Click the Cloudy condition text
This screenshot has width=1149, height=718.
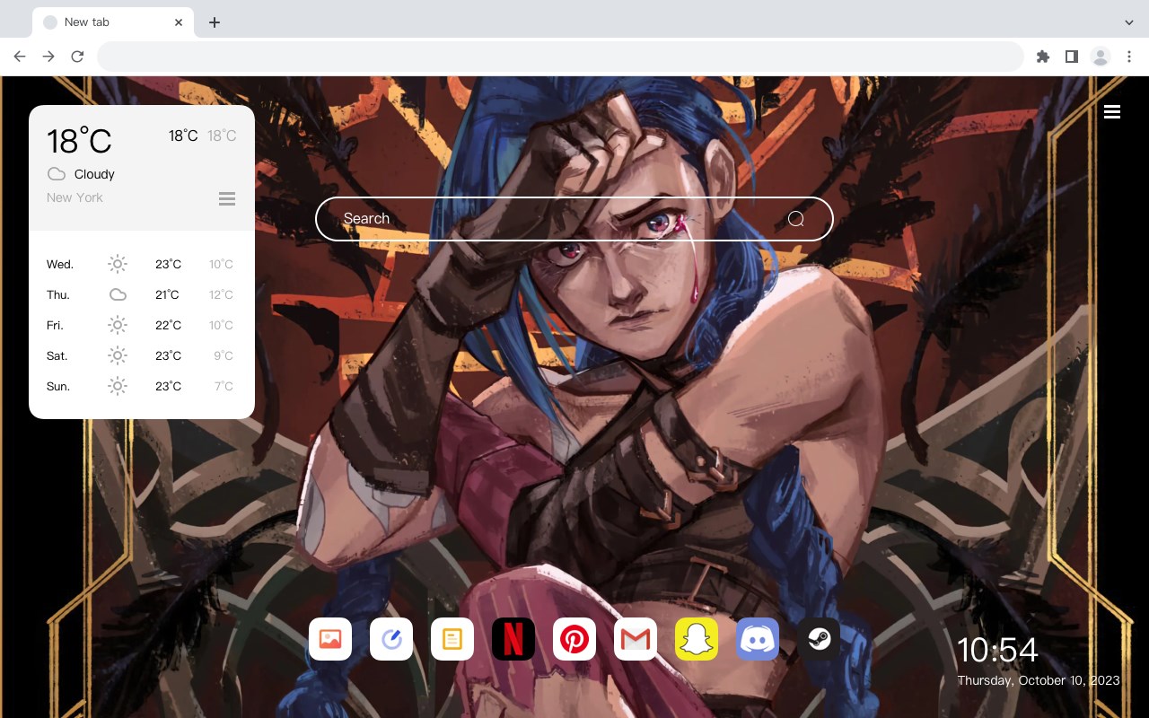click(94, 174)
